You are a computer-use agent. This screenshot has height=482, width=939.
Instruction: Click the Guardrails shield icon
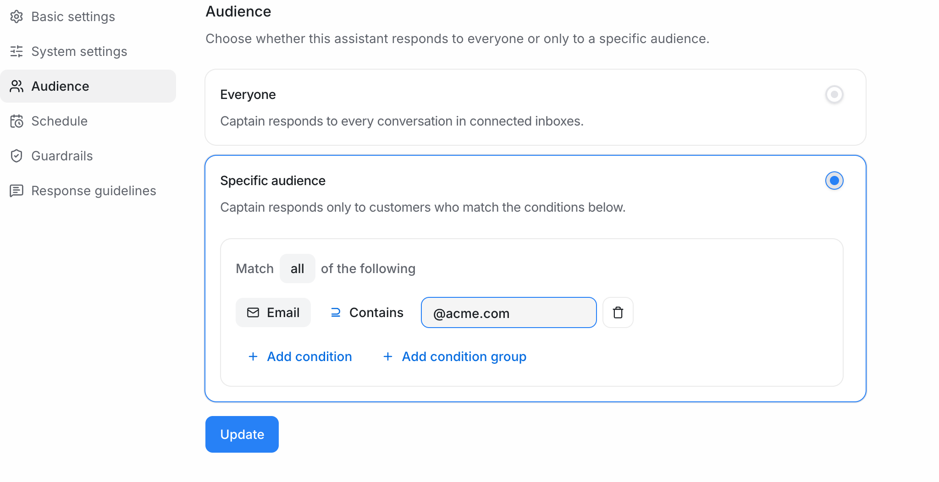click(17, 156)
